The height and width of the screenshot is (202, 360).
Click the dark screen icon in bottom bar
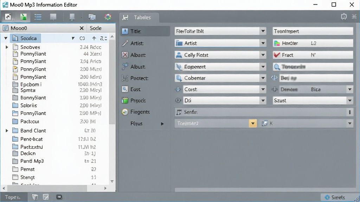pos(59,197)
